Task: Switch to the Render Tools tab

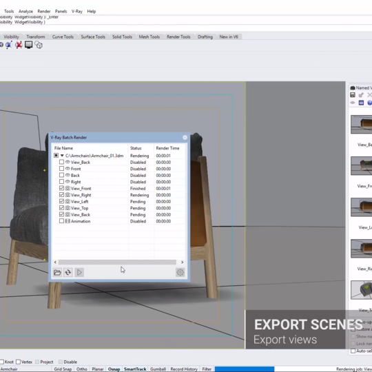Action: [x=178, y=37]
